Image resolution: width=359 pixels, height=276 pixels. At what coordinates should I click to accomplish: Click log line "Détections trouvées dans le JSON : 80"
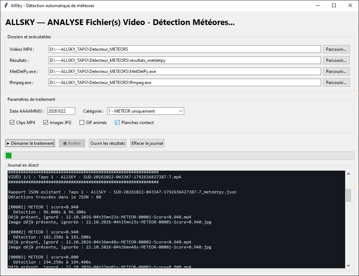click(x=54, y=197)
